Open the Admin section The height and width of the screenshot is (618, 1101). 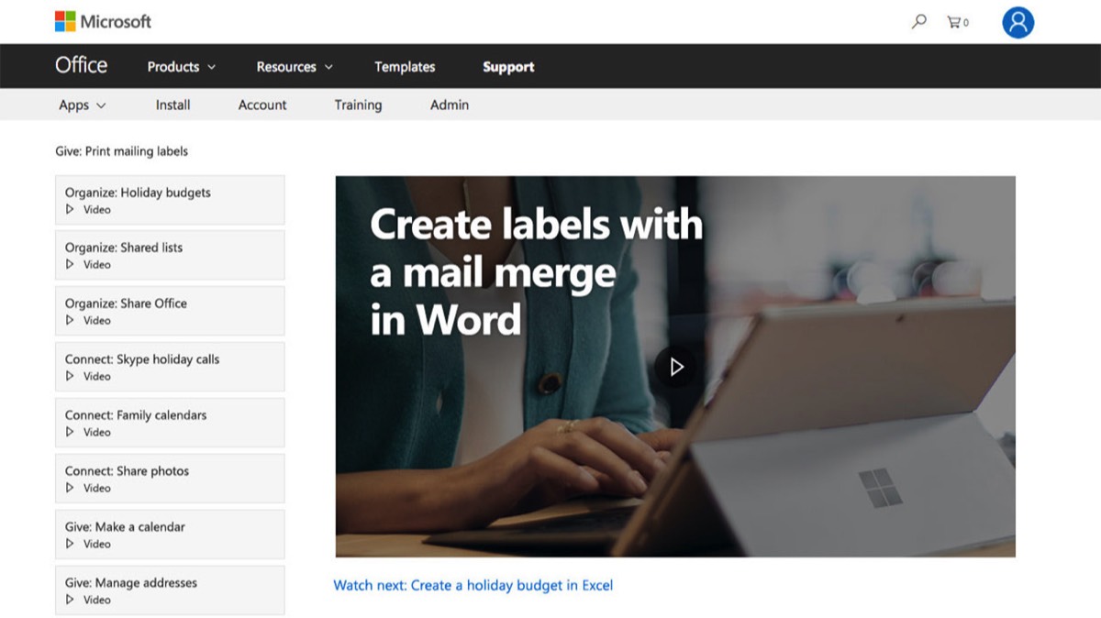(450, 105)
